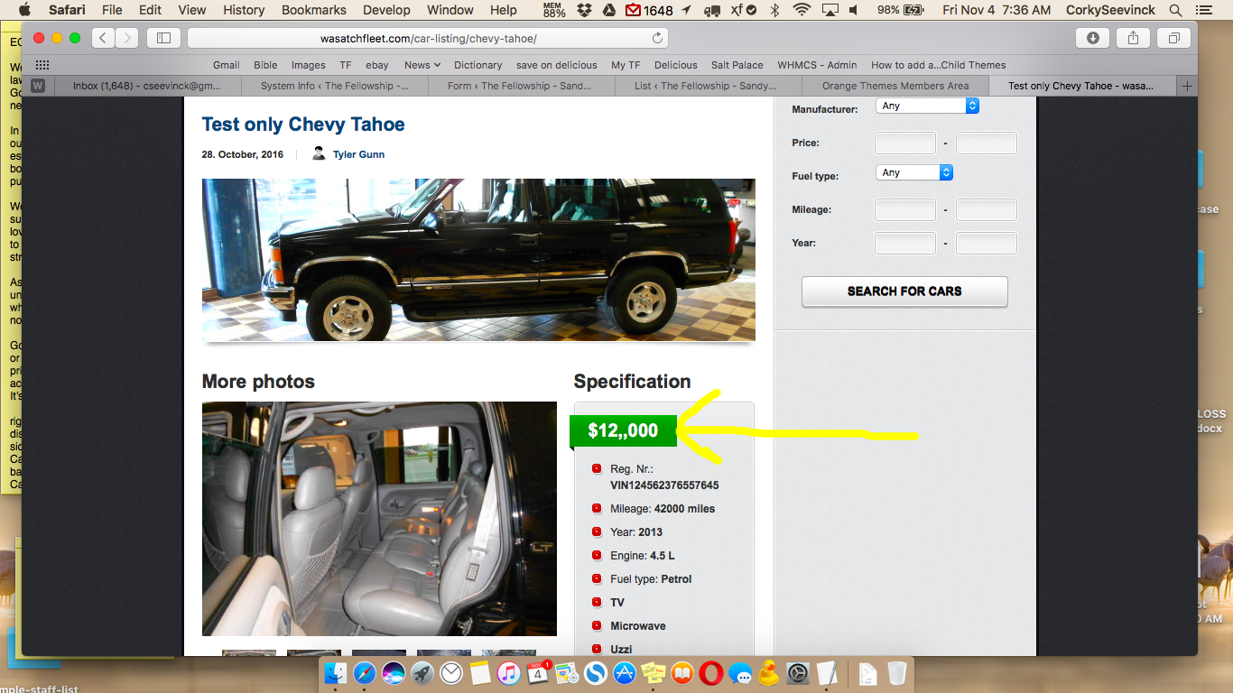Open the Bookmarks menu

tap(314, 10)
